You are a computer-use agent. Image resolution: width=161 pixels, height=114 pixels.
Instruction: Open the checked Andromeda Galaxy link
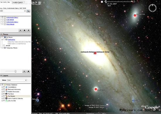[12, 18]
